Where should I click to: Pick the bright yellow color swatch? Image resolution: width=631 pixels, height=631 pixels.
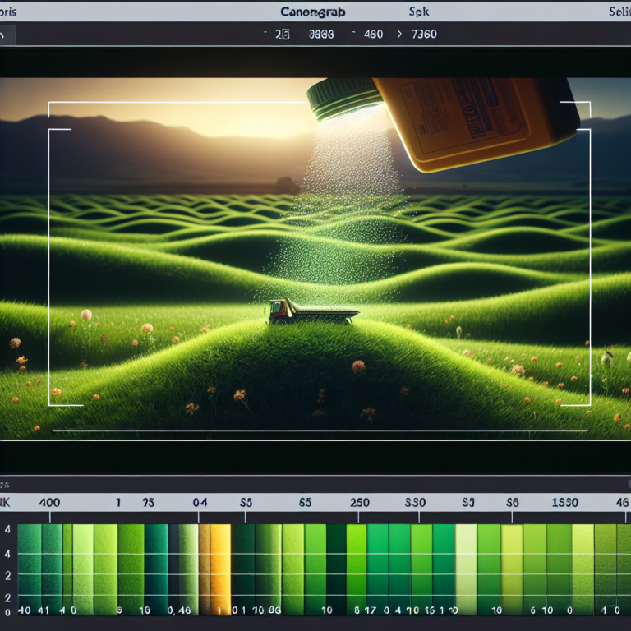pos(220,569)
